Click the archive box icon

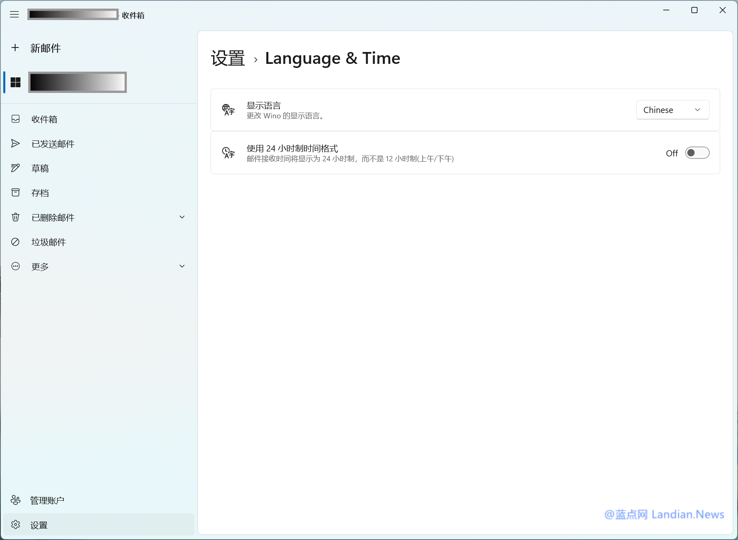(16, 193)
